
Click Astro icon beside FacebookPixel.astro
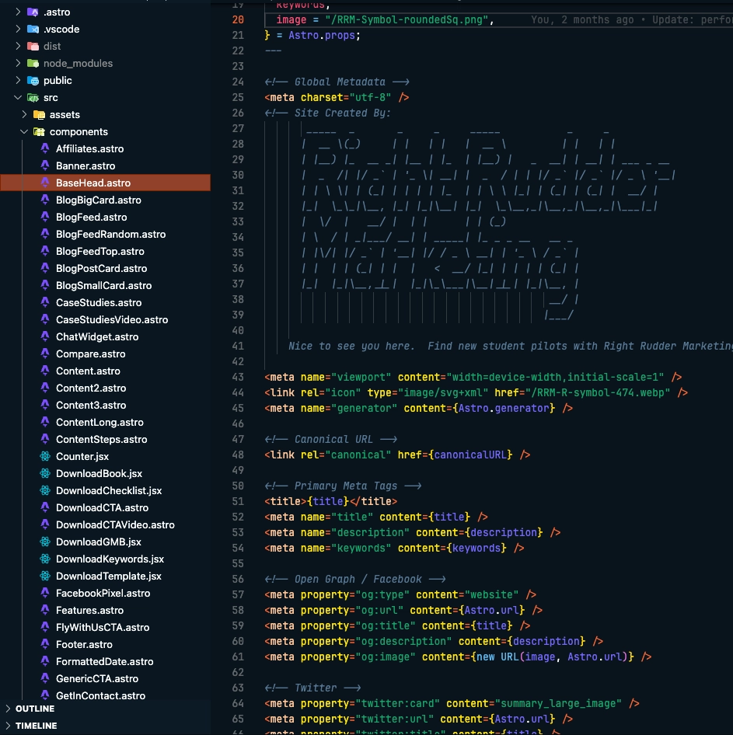point(45,593)
